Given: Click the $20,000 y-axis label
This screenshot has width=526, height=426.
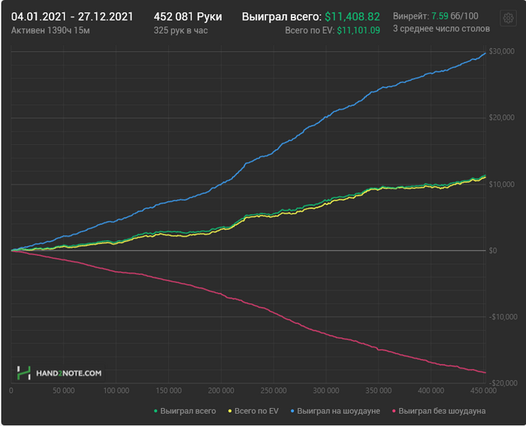Looking at the screenshot, I should [501, 117].
